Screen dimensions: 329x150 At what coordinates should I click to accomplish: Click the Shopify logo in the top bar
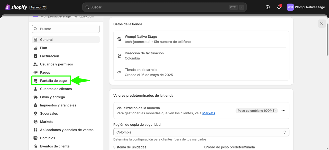pyautogui.click(x=7, y=7)
